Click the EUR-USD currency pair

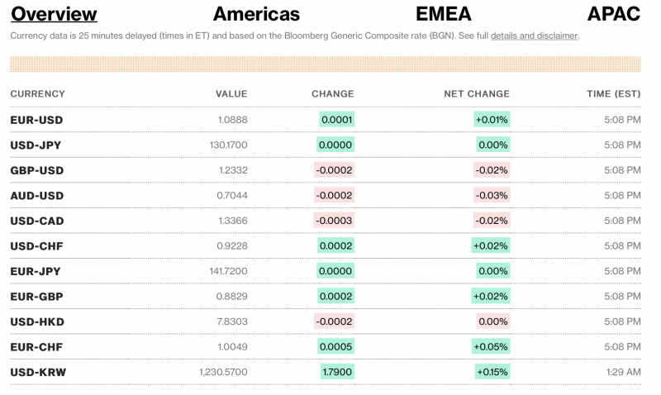pyautogui.click(x=36, y=120)
